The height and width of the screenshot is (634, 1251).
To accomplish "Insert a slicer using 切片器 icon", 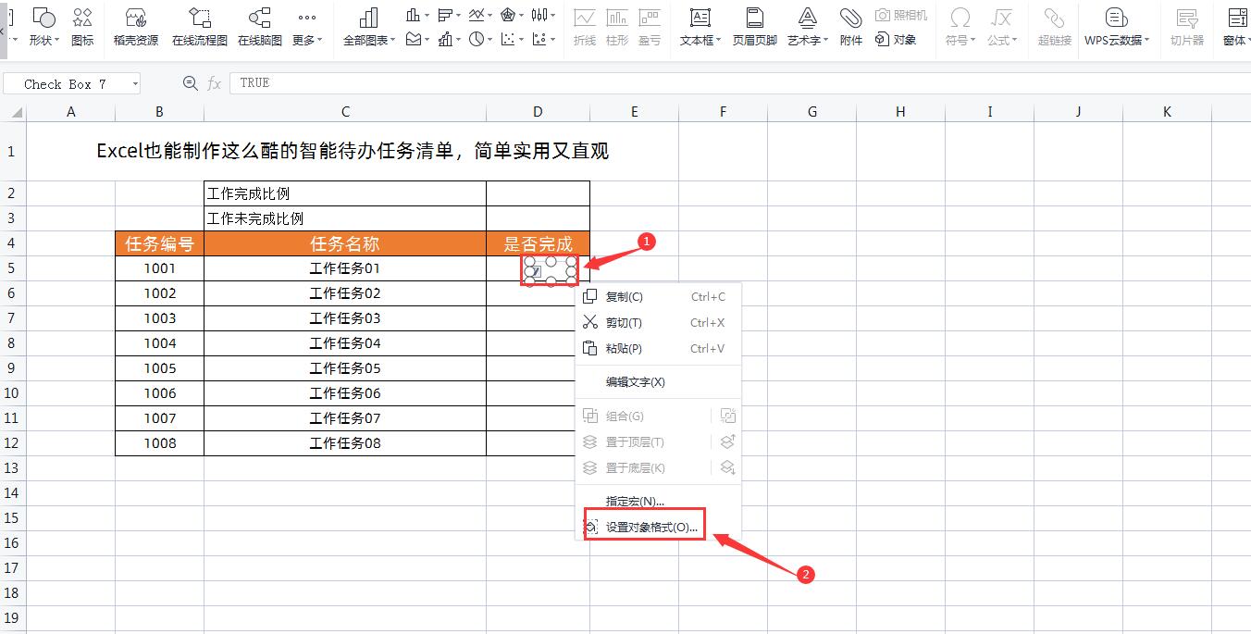I will (1186, 26).
